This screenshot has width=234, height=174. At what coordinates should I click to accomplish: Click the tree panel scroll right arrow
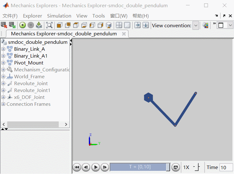pyautogui.click(x=66, y=124)
